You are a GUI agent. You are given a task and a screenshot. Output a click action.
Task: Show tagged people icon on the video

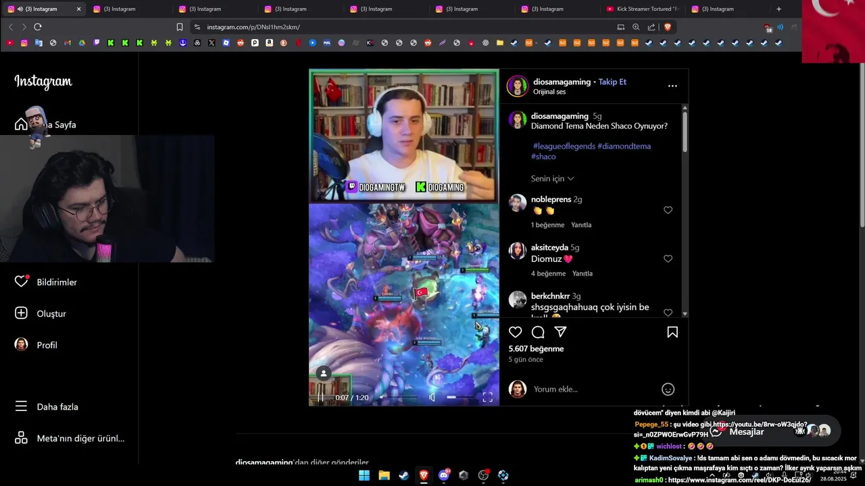pyautogui.click(x=324, y=373)
